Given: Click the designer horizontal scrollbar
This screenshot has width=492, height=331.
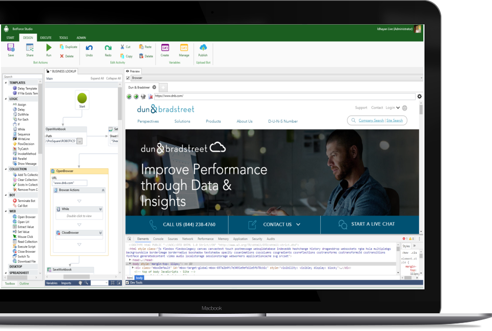Looking at the screenshot, I should (x=76, y=277).
